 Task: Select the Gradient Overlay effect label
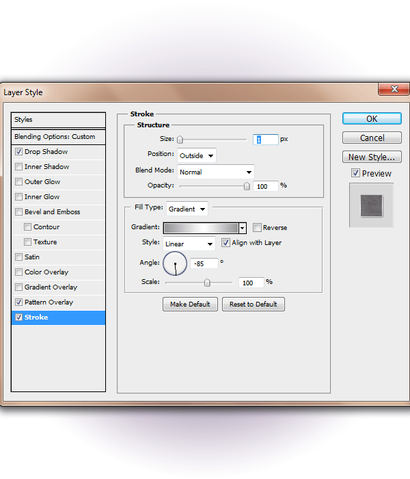tap(51, 287)
